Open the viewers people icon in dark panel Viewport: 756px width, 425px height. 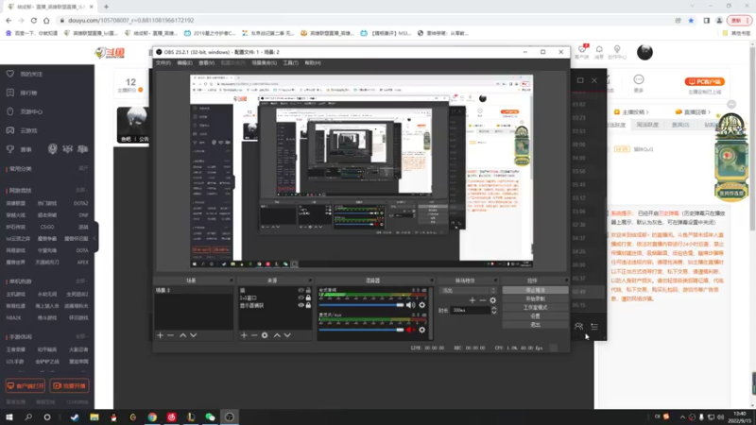pos(578,326)
